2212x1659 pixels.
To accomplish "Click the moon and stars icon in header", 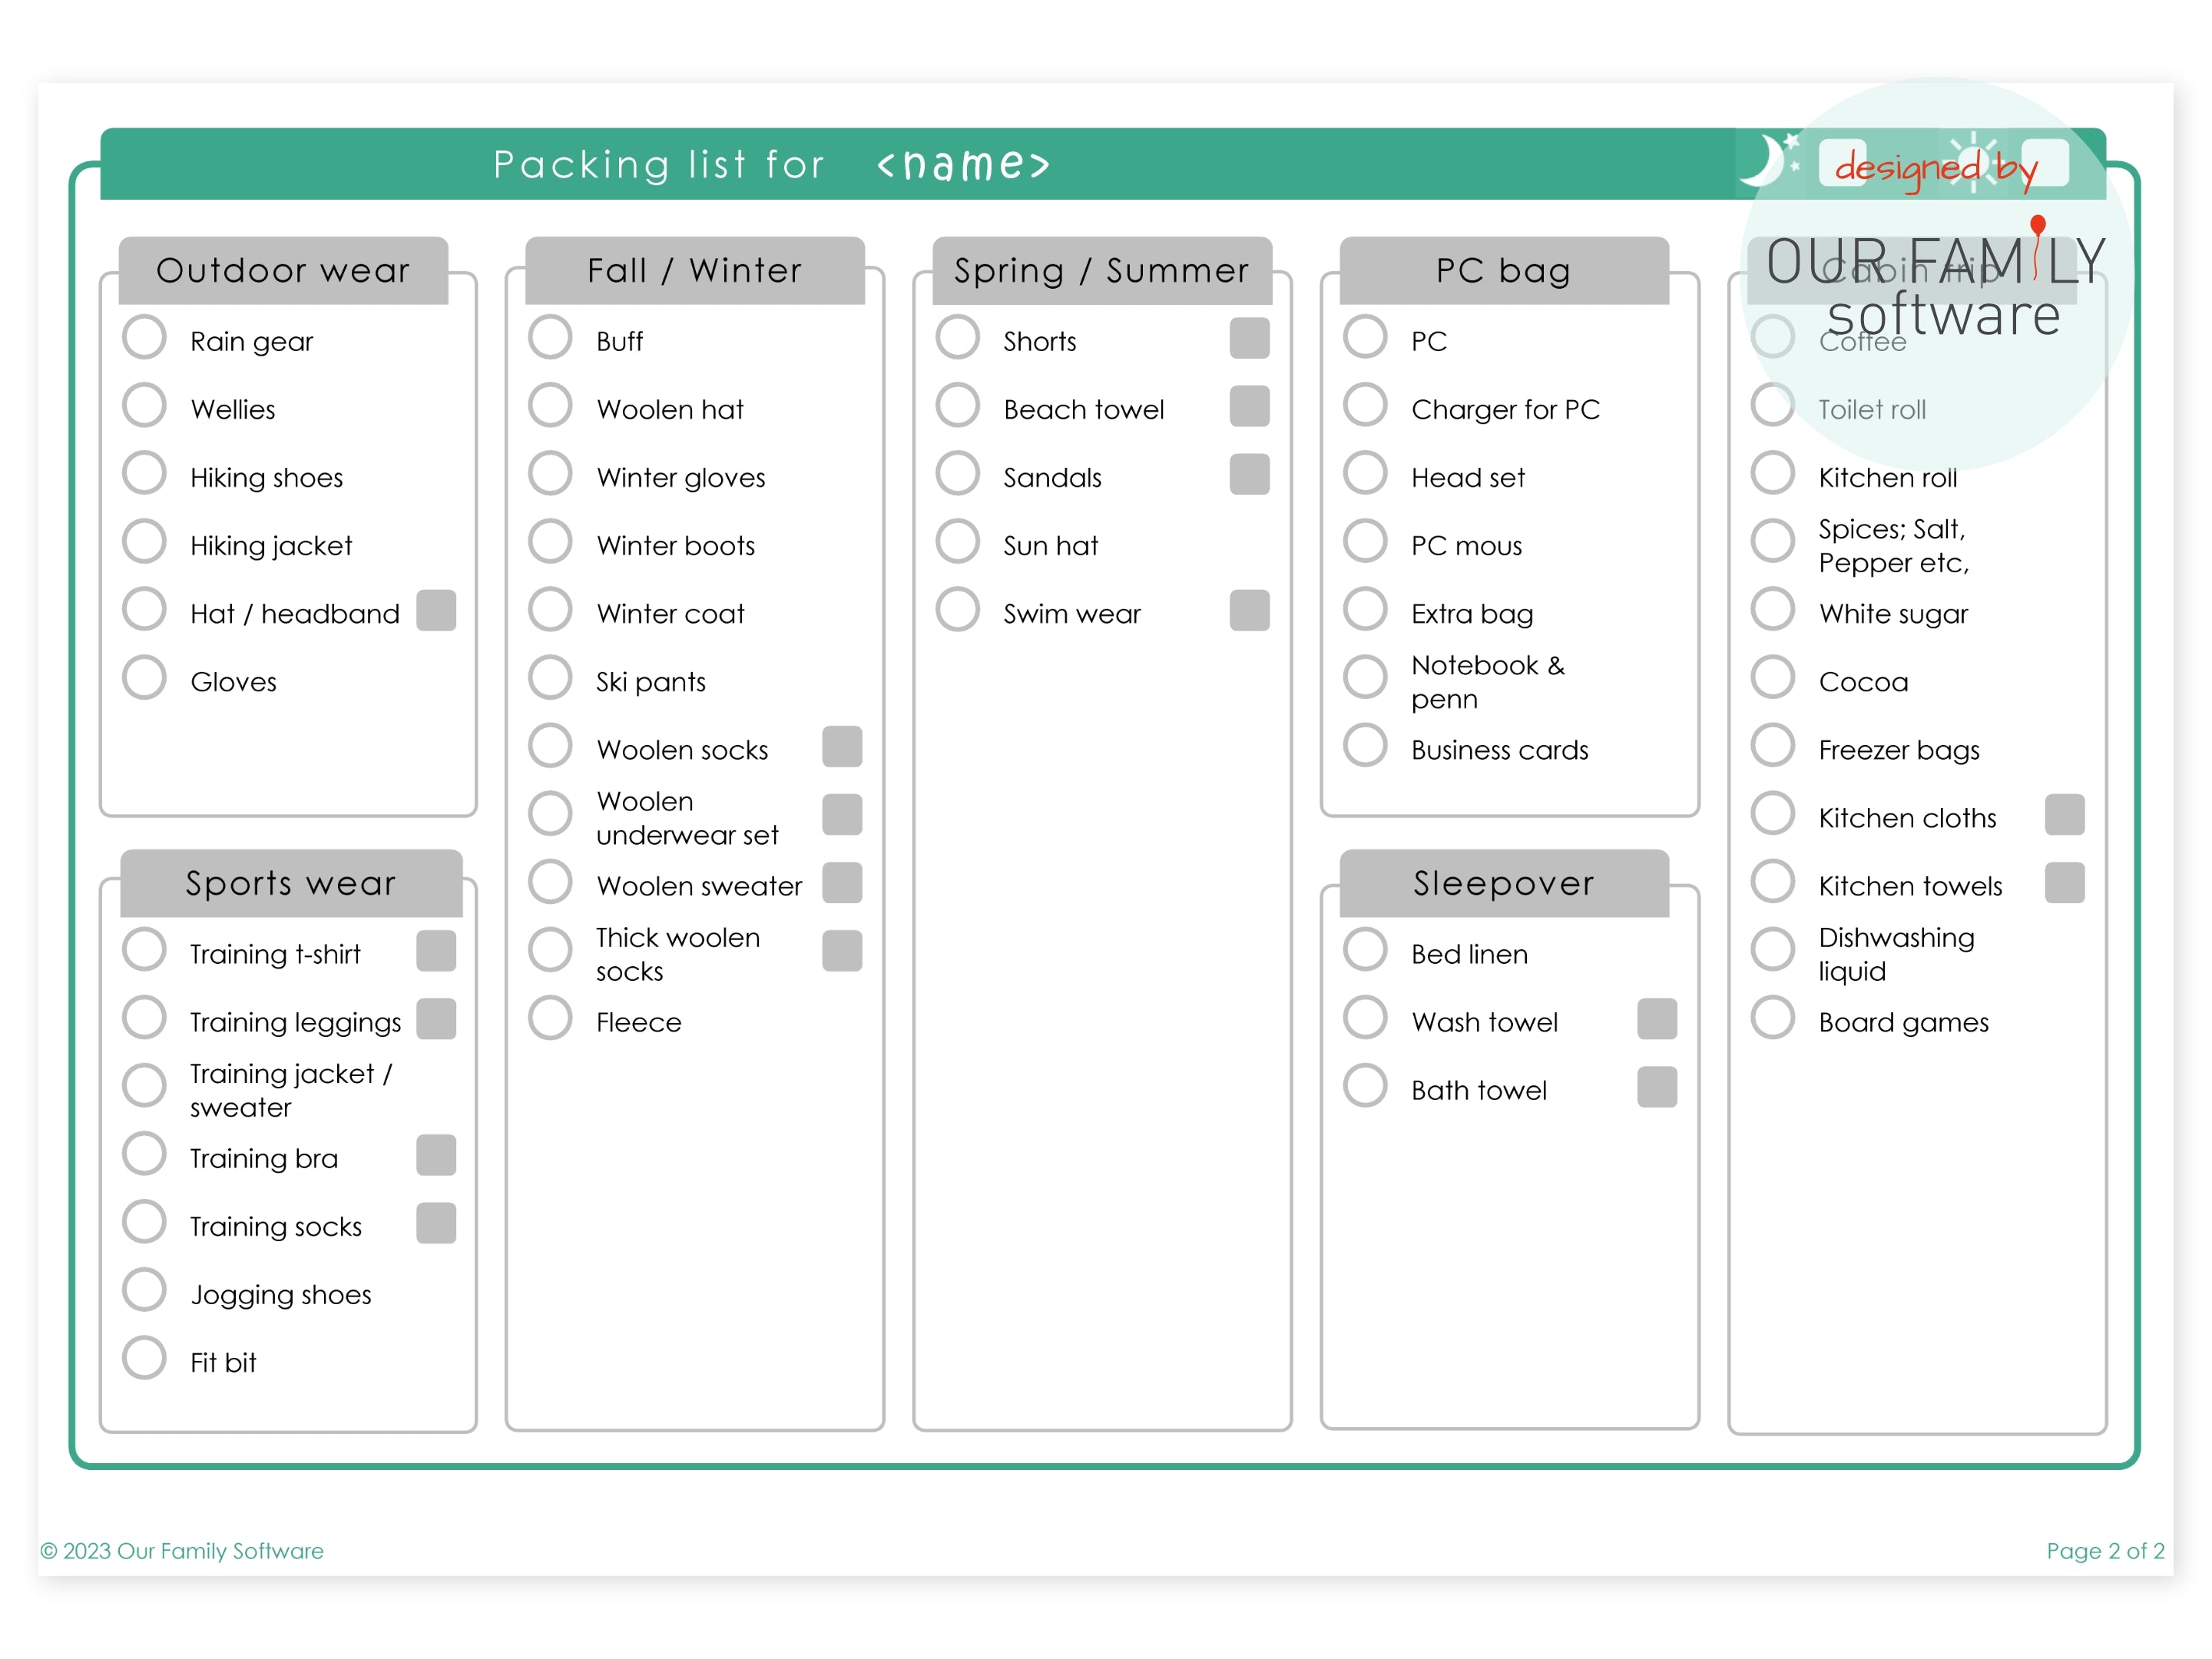I will coord(1770,160).
